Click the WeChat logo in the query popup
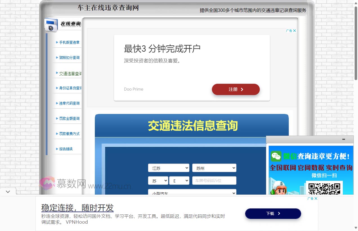The image size is (358, 231). click(276, 156)
